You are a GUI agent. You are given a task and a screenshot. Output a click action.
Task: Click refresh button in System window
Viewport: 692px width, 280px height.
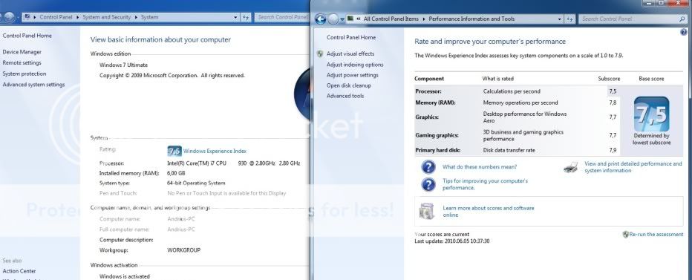coord(246,17)
